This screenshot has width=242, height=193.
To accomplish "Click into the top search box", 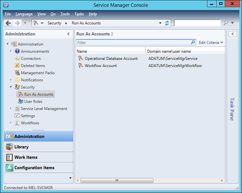I will [x=197, y=23].
